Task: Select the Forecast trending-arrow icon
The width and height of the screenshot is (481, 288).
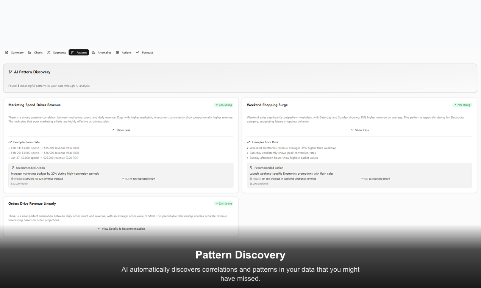Action: pos(137,52)
